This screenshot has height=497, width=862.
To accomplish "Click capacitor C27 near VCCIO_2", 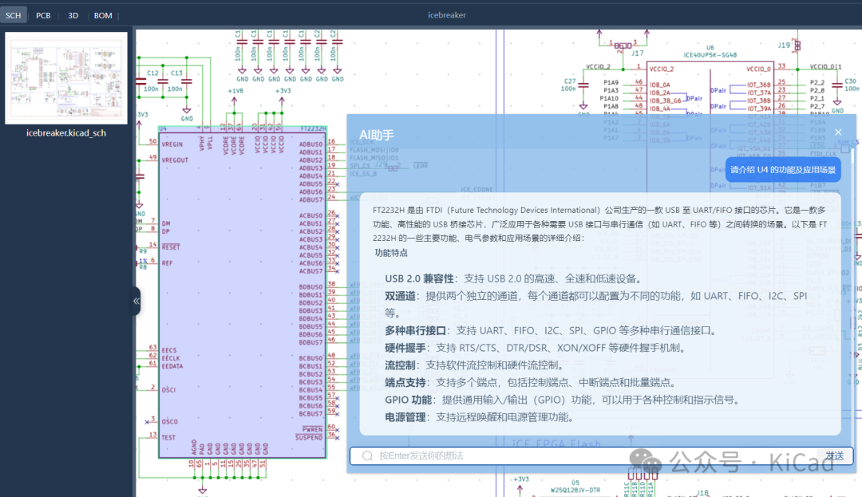I will tap(583, 85).
